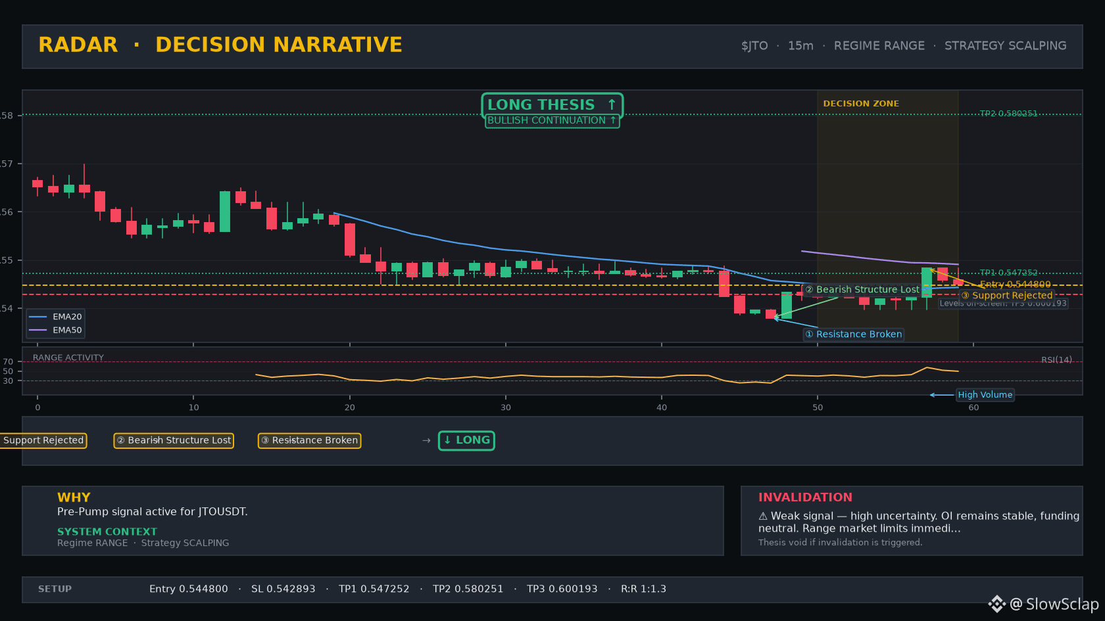Screen dimensions: 1105x621
Task: Click the Support Rejected annotation on the chart
Action: [x=1007, y=296]
